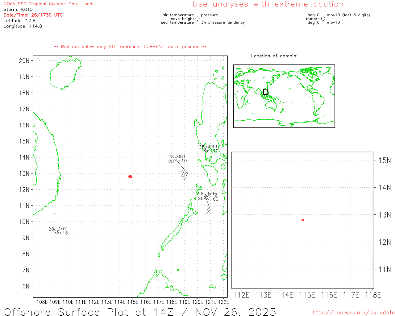Select the station circle labeled 107

[56, 231]
